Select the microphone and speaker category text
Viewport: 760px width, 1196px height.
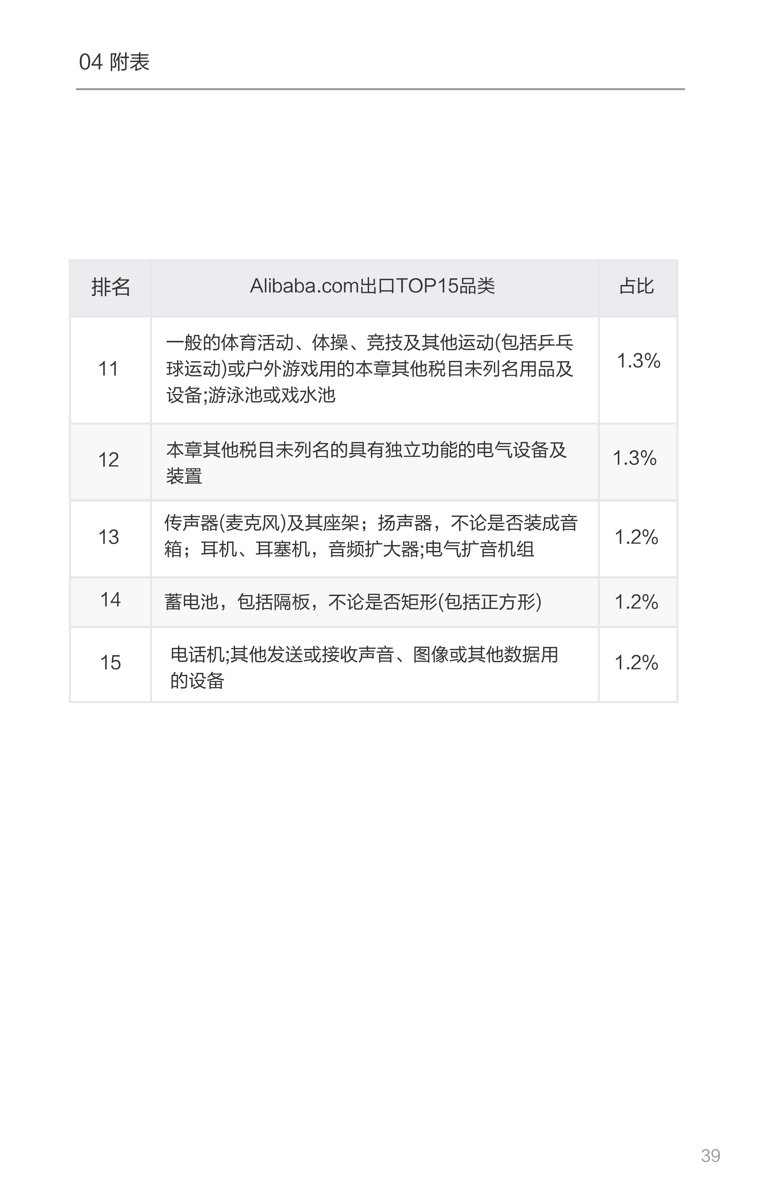(x=371, y=536)
